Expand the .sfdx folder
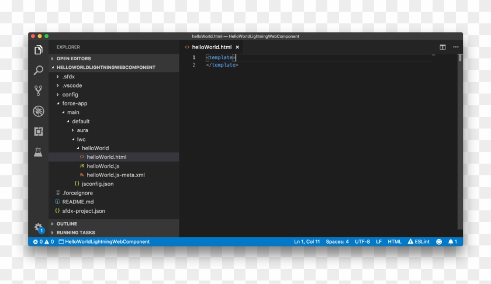Screen dimensions: 491x284 [x=113, y=77]
